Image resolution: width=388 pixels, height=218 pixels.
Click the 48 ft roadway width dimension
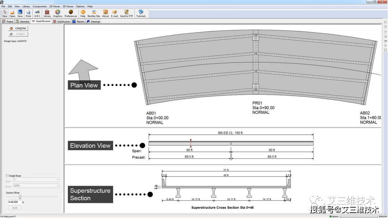coord(226,175)
